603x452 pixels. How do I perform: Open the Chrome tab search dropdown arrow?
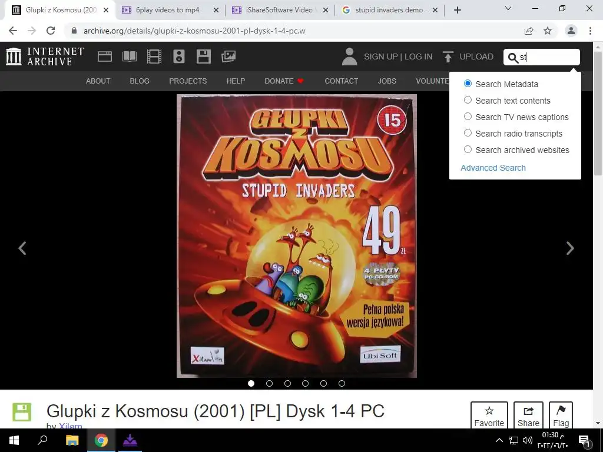coord(508,8)
